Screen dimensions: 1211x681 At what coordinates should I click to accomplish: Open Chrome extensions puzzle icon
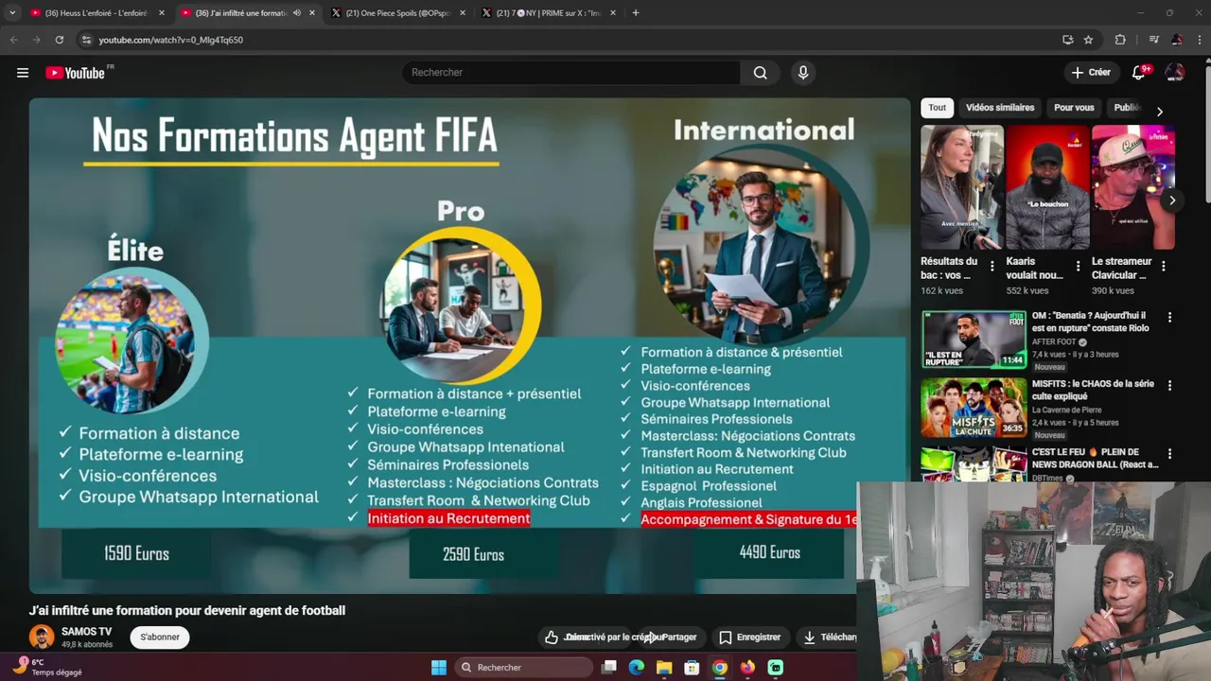pyautogui.click(x=1120, y=40)
